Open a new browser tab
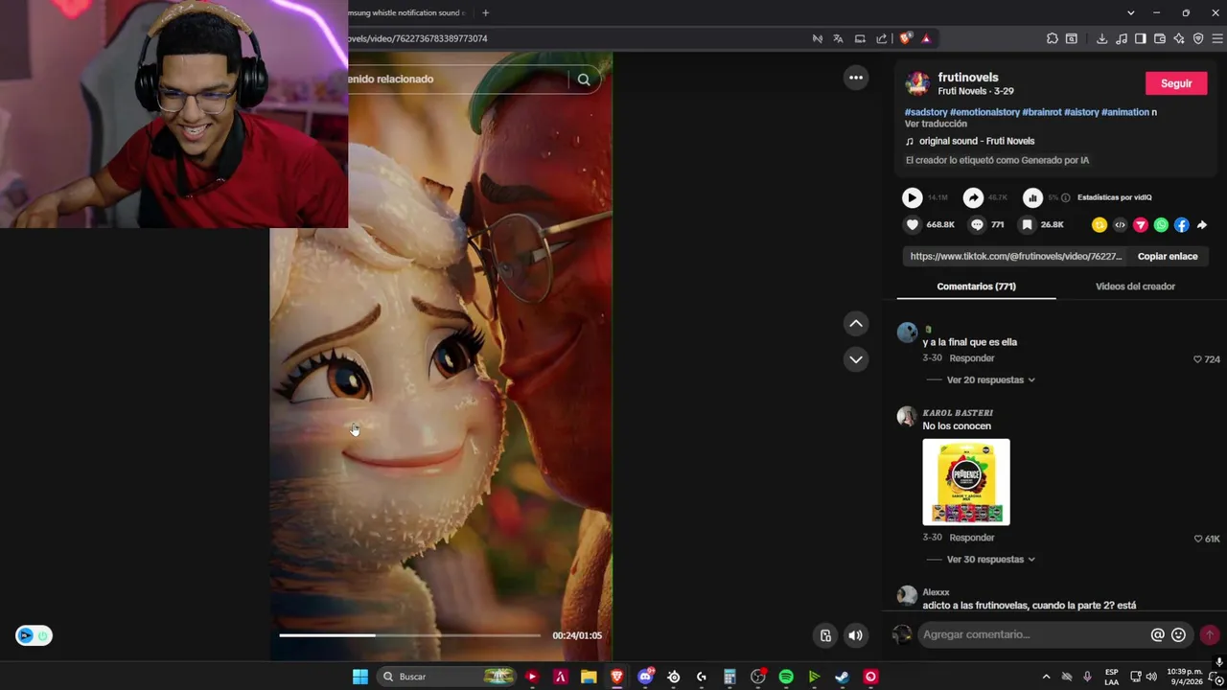The height and width of the screenshot is (690, 1227). click(485, 12)
